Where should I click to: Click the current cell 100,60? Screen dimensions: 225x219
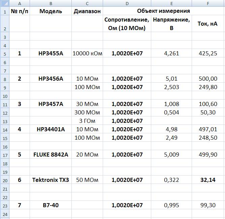pos(208,104)
